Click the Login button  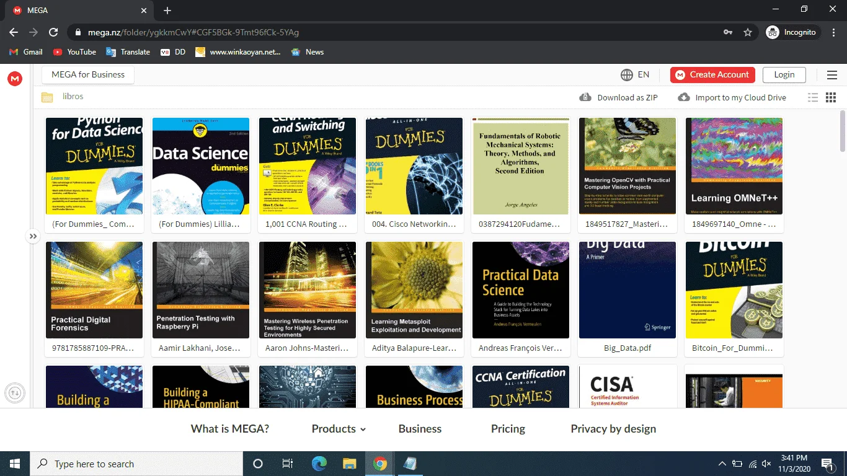pos(784,75)
